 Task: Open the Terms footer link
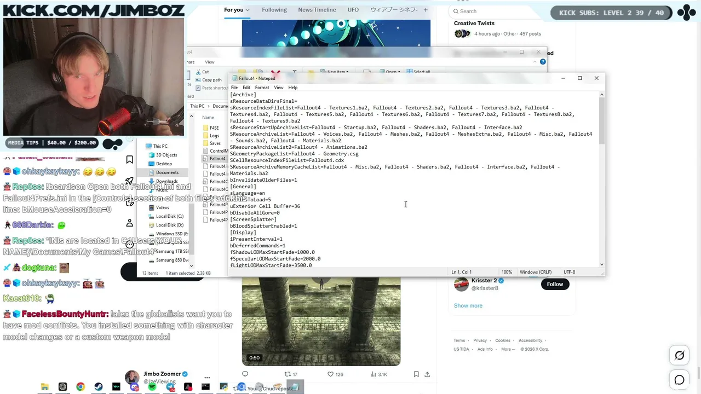point(459,340)
